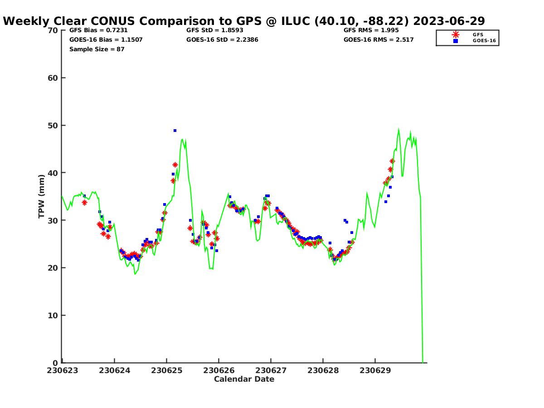544x408 pixels.
Task: Select the GOES-16 RMS = 2.517 text
Action: pyautogui.click(x=379, y=40)
